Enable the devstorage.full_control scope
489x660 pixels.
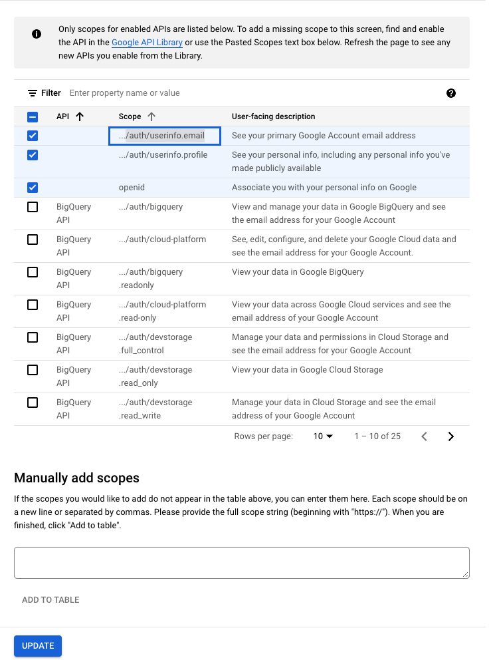pyautogui.click(x=32, y=337)
